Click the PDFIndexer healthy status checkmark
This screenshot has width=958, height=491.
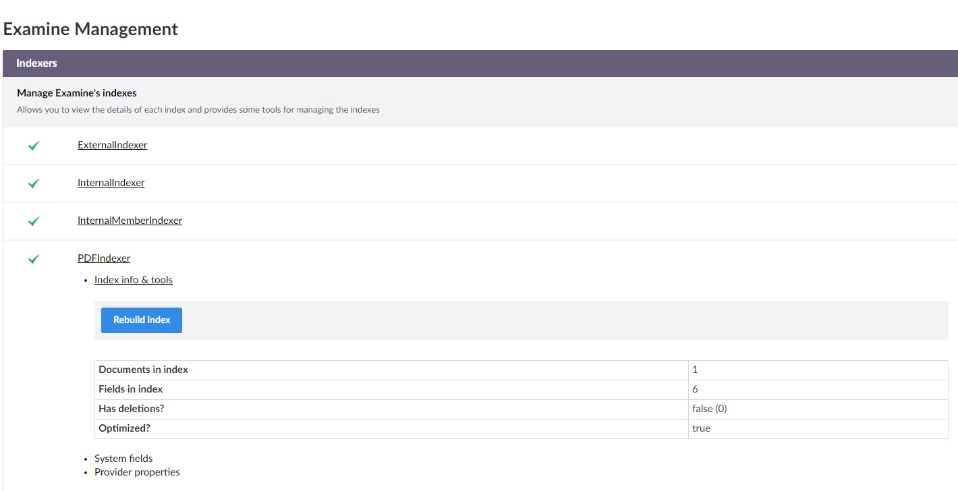[x=34, y=259]
